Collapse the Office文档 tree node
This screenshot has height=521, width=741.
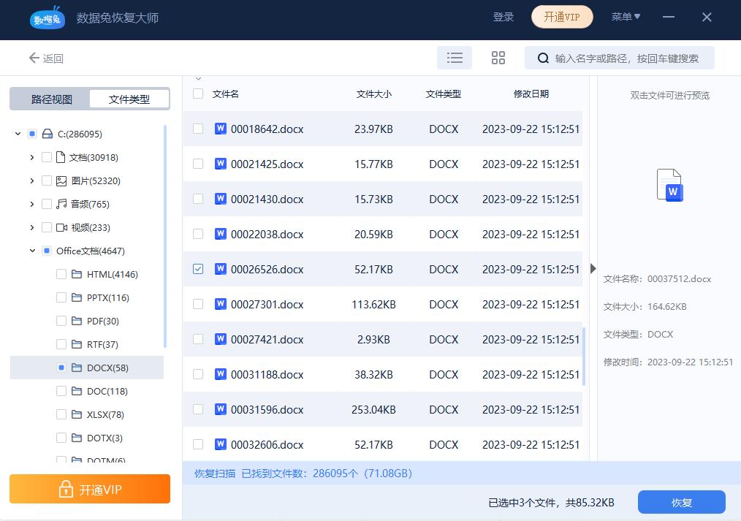pyautogui.click(x=31, y=251)
